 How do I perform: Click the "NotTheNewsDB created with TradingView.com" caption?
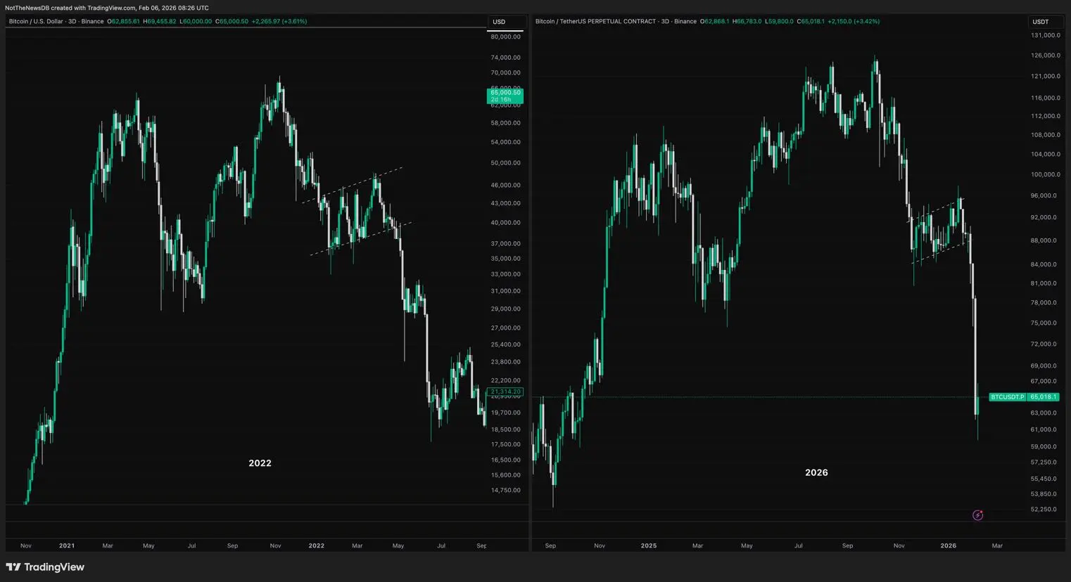[70, 8]
